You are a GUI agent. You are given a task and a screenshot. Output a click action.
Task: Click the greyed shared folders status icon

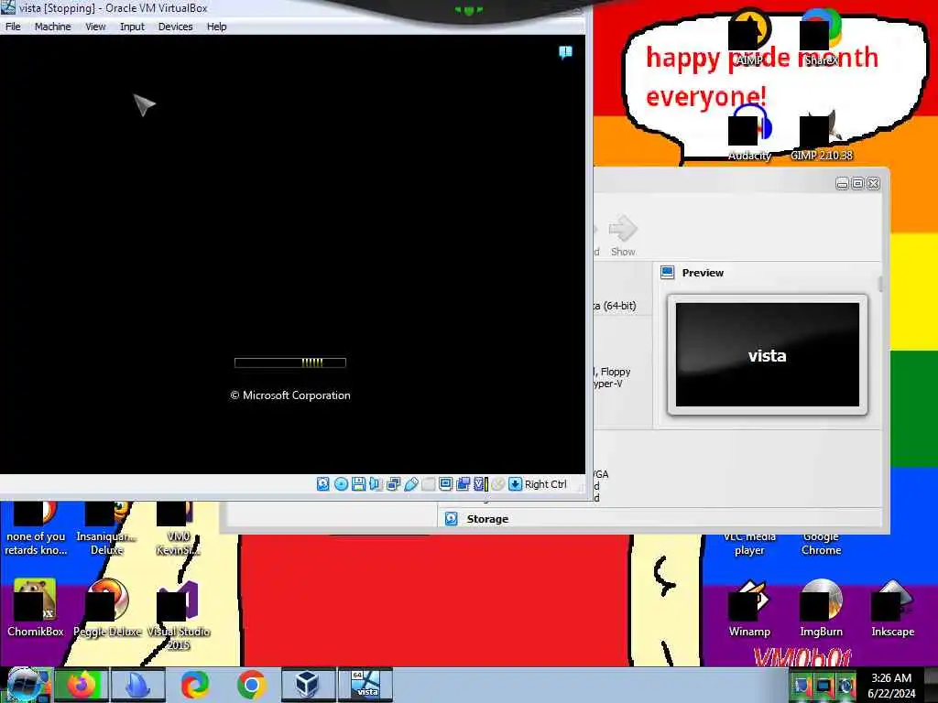point(429,484)
